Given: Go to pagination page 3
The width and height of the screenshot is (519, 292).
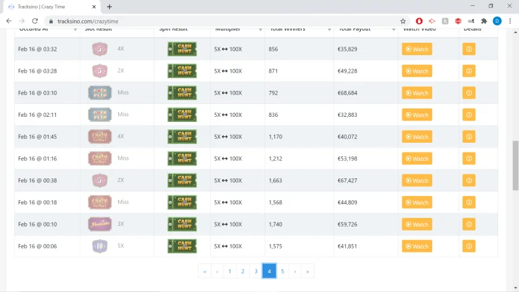Looking at the screenshot, I should [256, 271].
